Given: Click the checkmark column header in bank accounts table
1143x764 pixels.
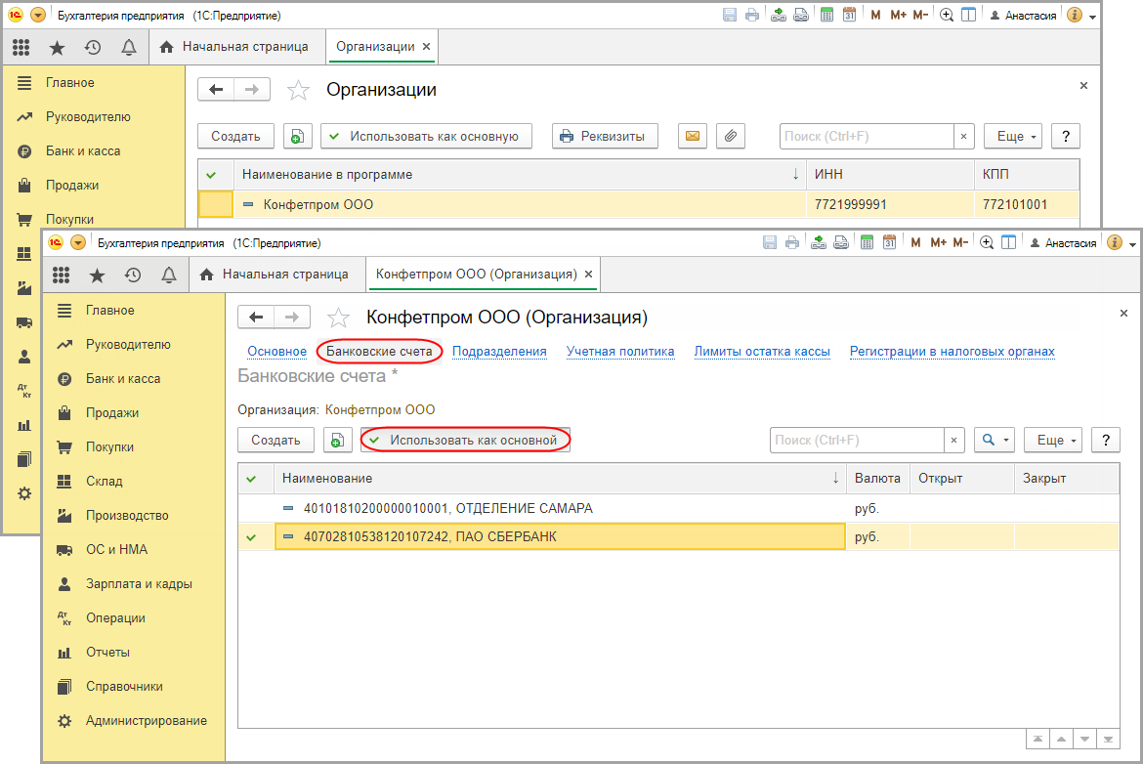Looking at the screenshot, I should click(x=252, y=479).
